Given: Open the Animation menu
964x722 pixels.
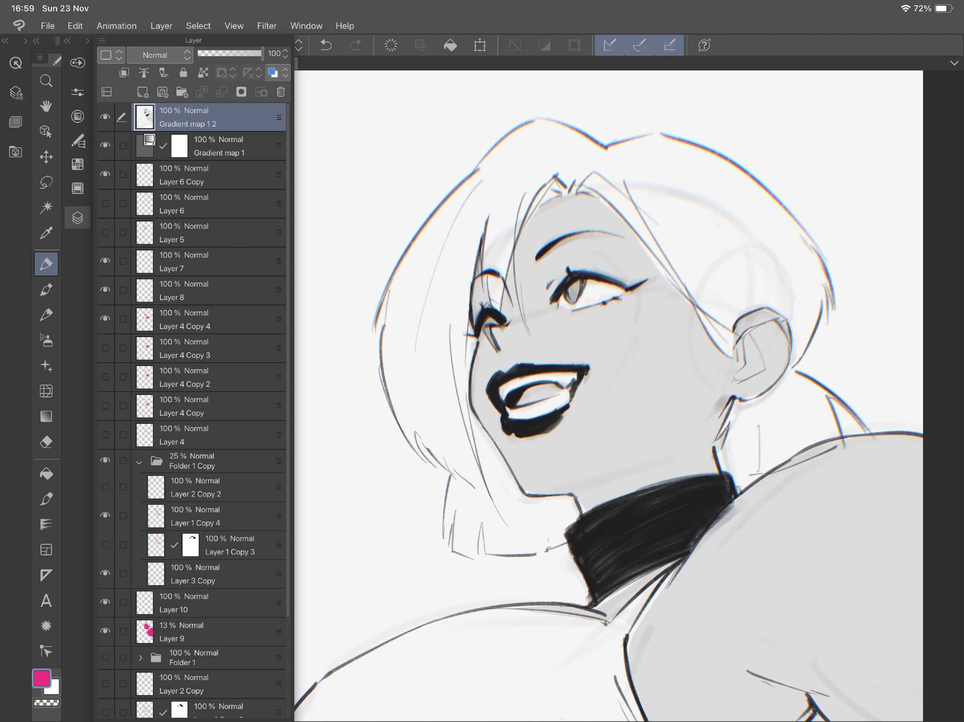Looking at the screenshot, I should click(116, 26).
